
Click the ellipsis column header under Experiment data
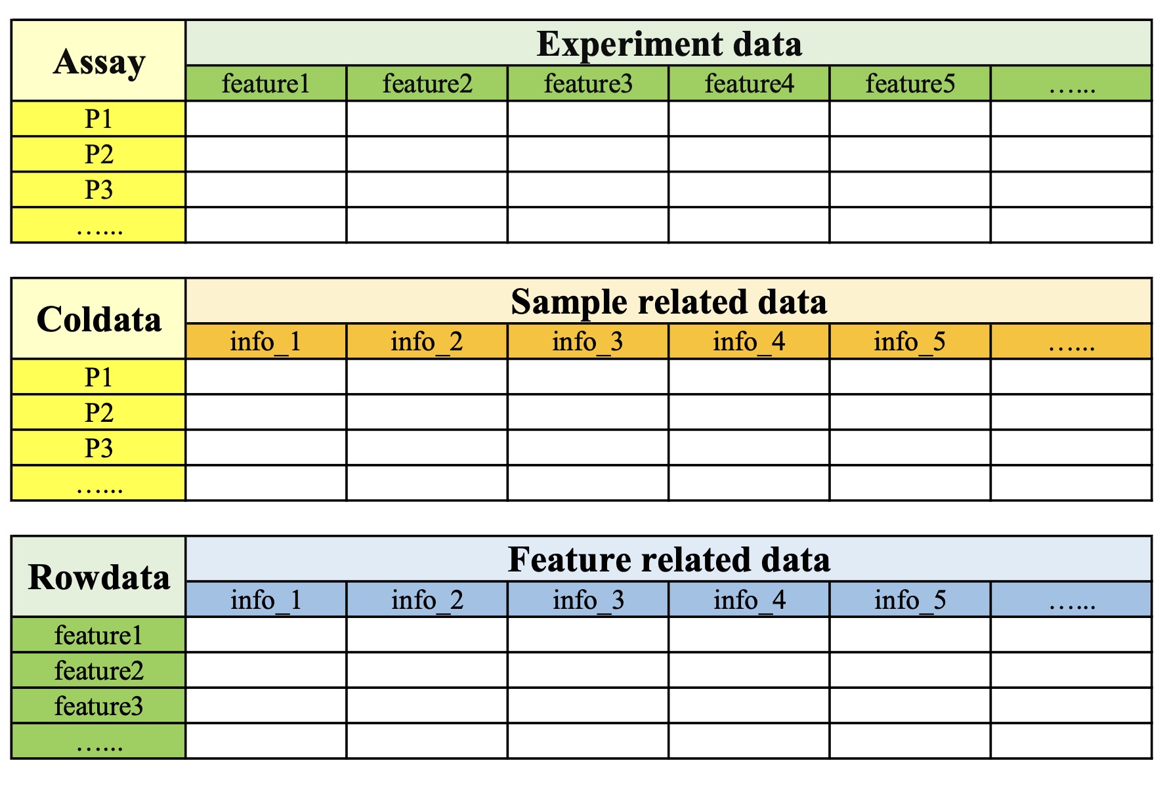point(1071,84)
